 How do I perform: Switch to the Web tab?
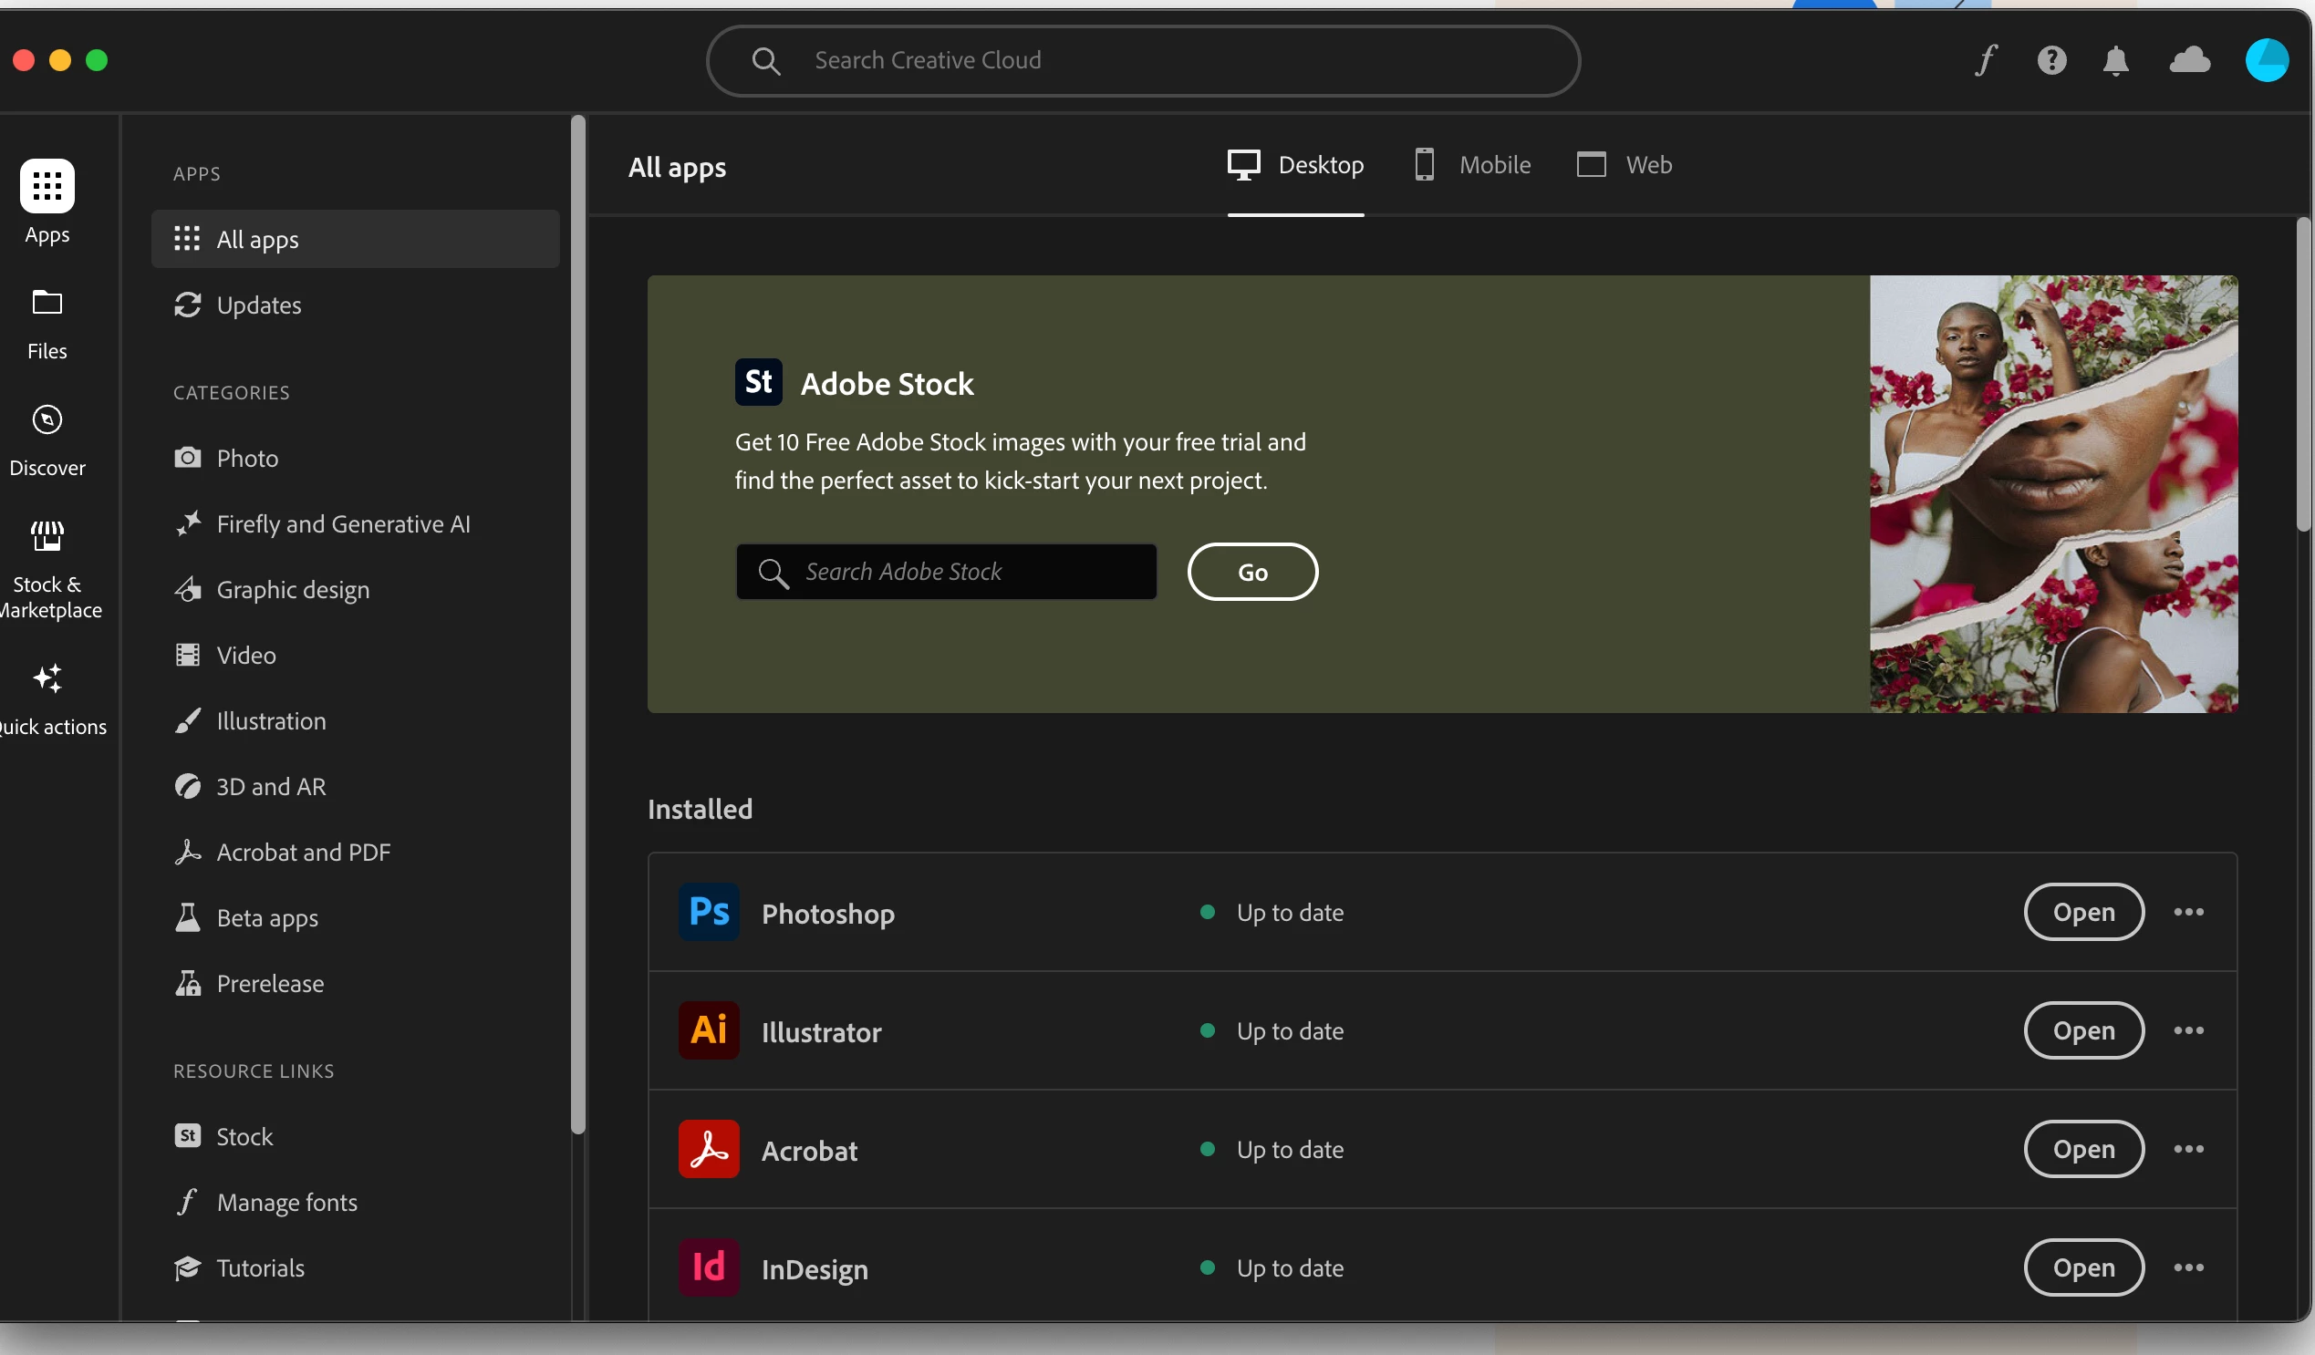click(1625, 164)
